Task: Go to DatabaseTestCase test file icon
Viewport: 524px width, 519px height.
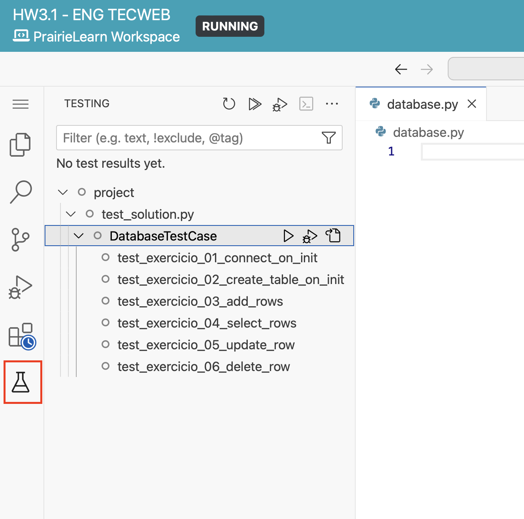Action: point(333,236)
